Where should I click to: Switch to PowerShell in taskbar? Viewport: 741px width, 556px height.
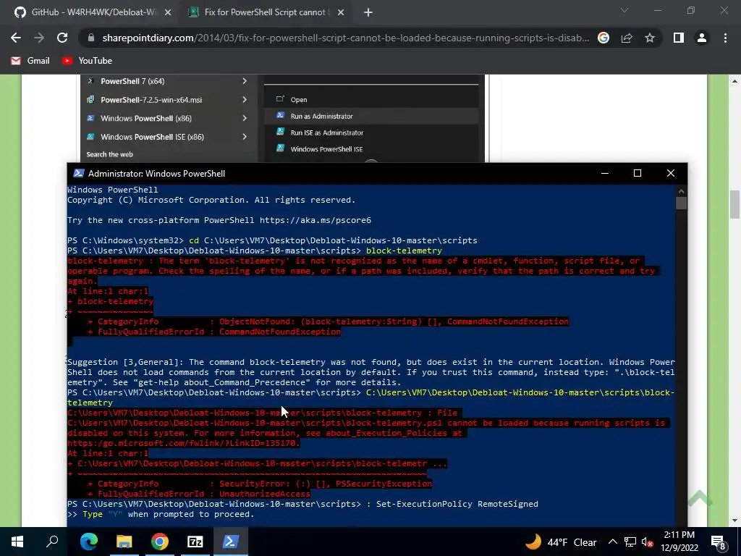point(231,542)
